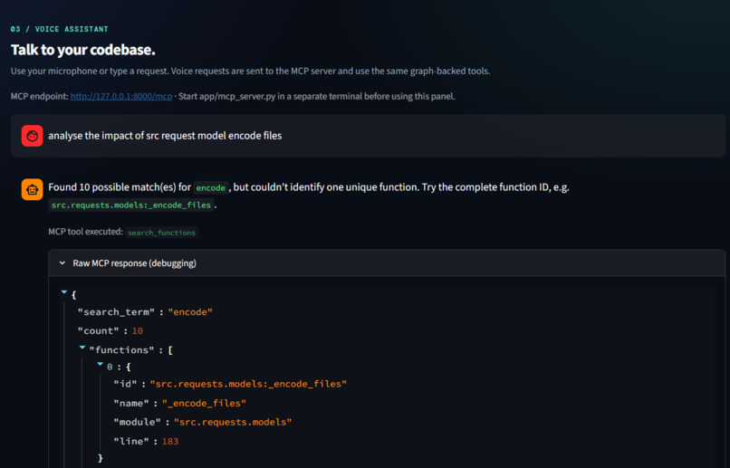Click the orange assistant robot avatar icon

tap(32, 189)
